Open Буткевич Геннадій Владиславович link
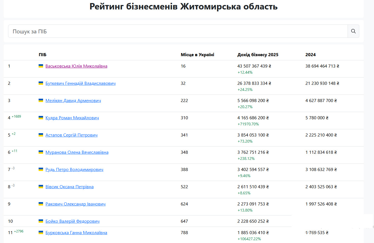The height and width of the screenshot is (243, 374). click(x=81, y=83)
